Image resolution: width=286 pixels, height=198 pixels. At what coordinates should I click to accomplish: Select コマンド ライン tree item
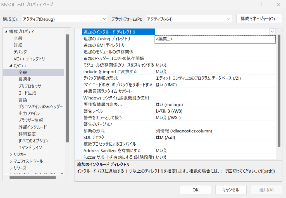(30, 147)
